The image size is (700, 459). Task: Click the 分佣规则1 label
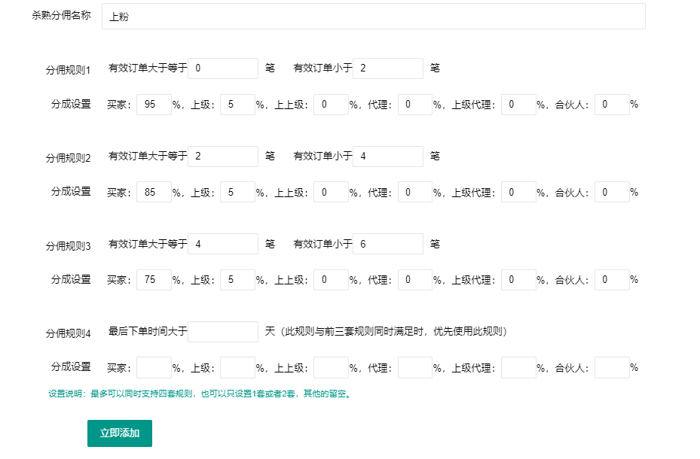pos(69,70)
